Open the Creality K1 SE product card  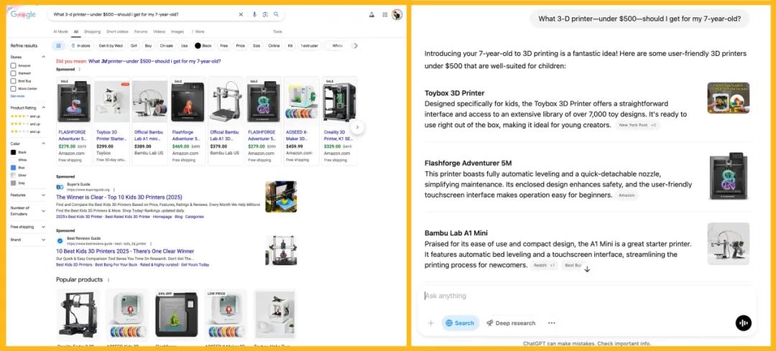pos(339,121)
